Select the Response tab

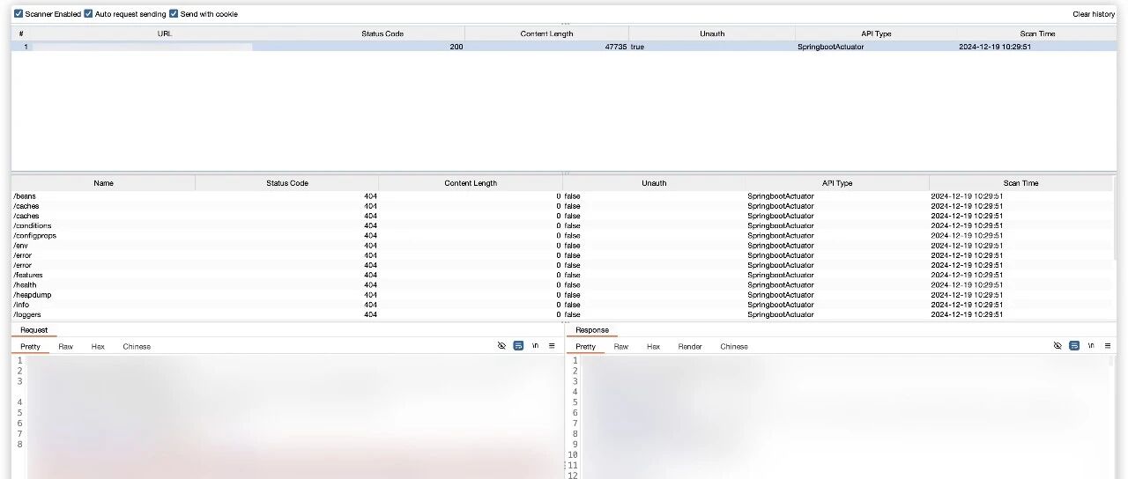(592, 330)
